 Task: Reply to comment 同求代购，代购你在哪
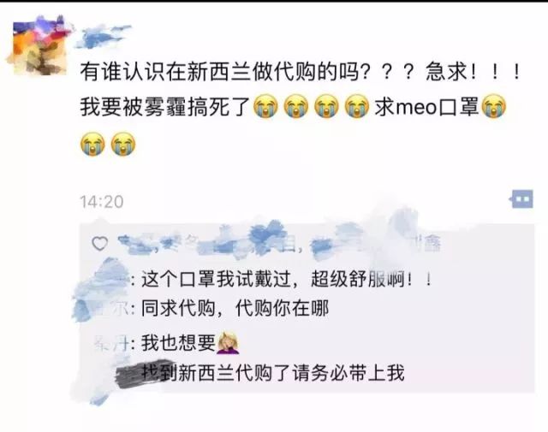(x=235, y=309)
